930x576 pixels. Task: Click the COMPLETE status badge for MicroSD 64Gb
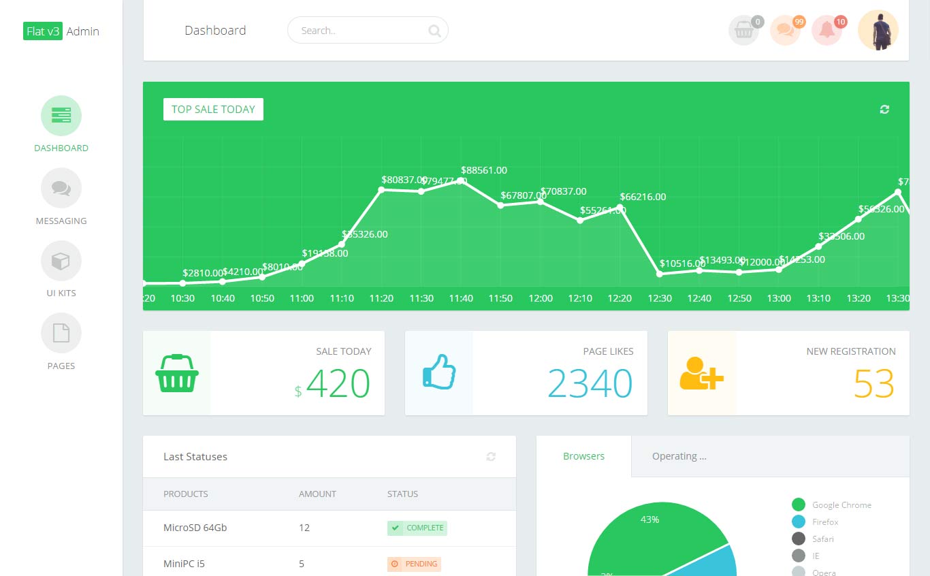pos(416,528)
